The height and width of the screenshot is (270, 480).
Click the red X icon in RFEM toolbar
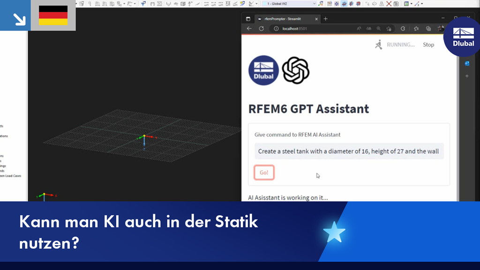389,4
